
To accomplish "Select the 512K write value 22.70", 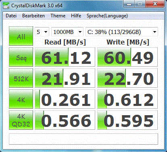I will 127,78.
